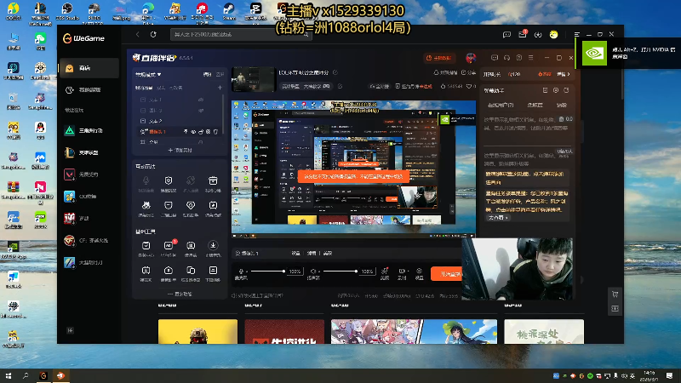Open camera 设置 in the source bar below the preview

[295, 253]
